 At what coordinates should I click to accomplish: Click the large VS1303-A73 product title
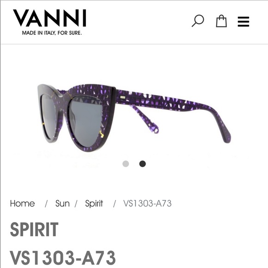pos(63,257)
